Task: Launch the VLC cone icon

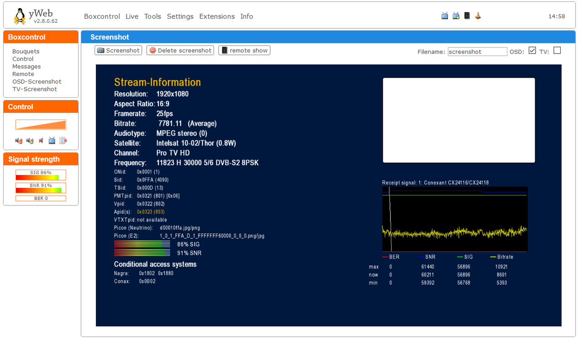Action: (x=478, y=16)
